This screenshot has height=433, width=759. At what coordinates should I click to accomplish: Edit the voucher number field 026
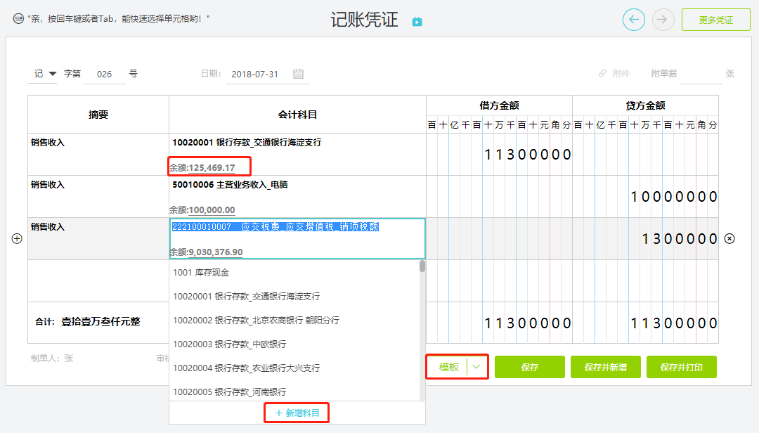coord(104,74)
